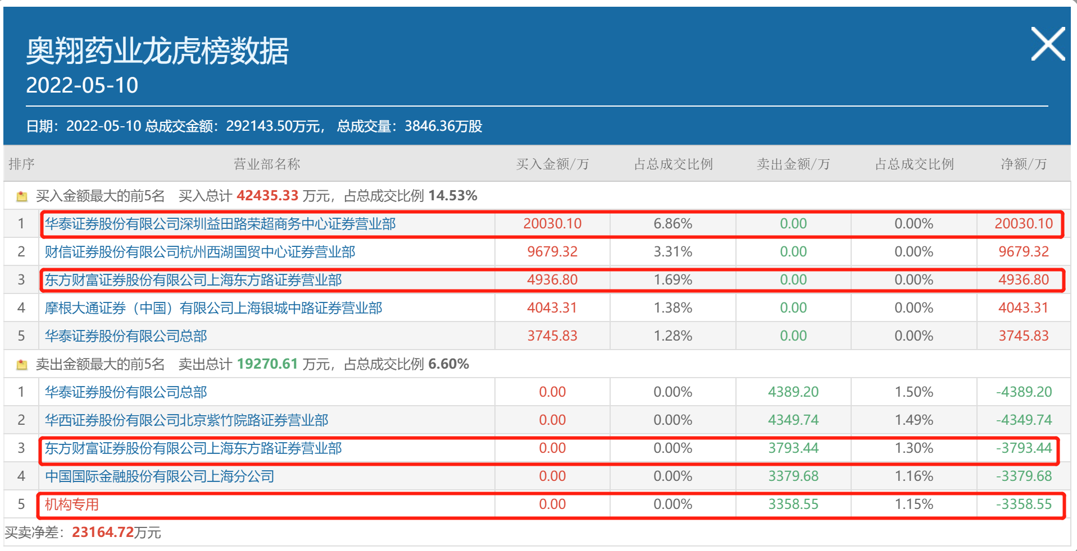The width and height of the screenshot is (1077, 551).
Task: Click the 排序 column header
Action: click(22, 164)
